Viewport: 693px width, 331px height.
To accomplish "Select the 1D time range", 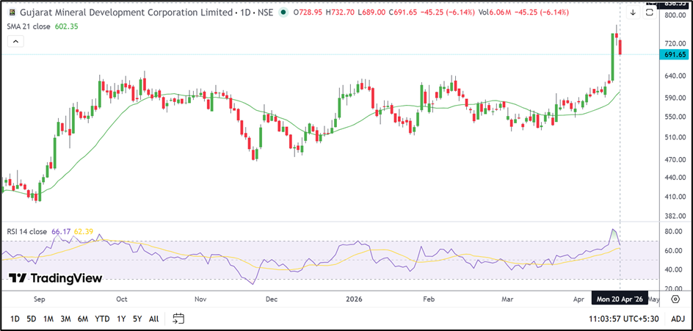I will [15, 319].
